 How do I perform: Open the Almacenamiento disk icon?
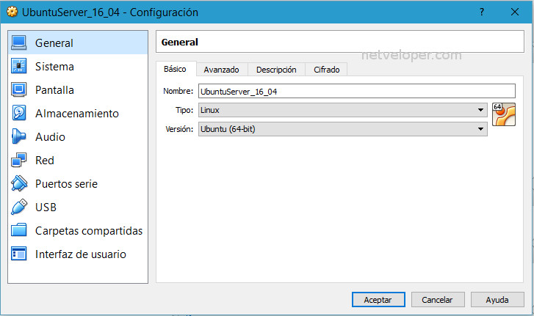(x=19, y=113)
